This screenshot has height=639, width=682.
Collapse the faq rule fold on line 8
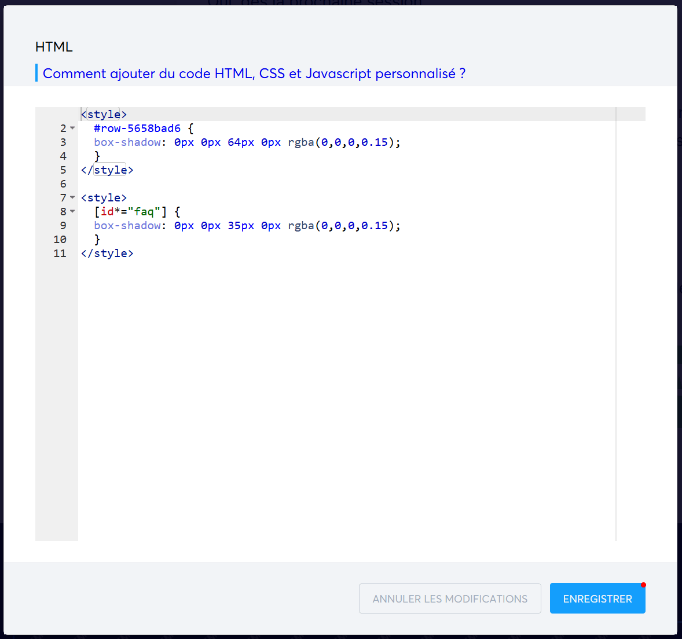point(72,211)
